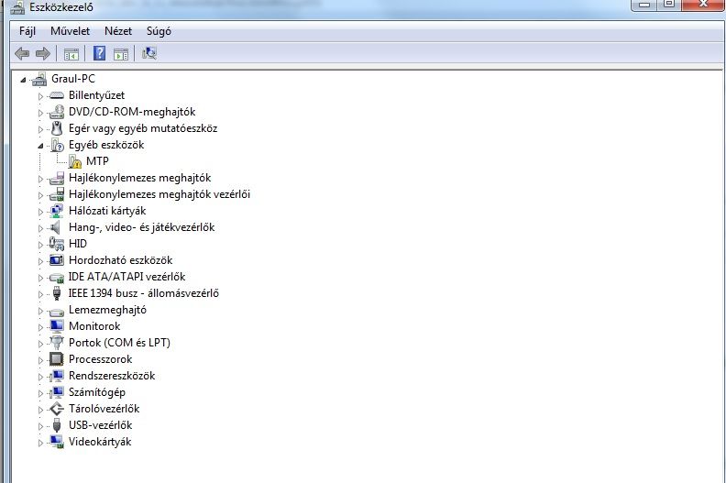The image size is (726, 483).
Task: Click the mouse icon for Egér category
Action: click(57, 128)
